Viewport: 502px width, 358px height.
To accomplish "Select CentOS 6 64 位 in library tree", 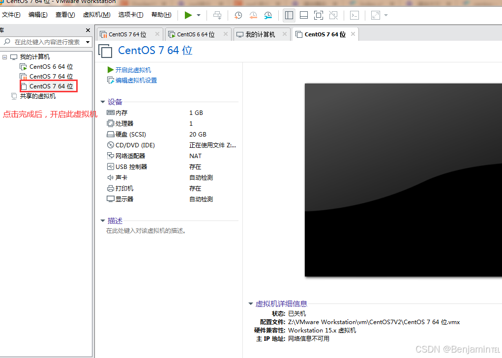I will [46, 67].
